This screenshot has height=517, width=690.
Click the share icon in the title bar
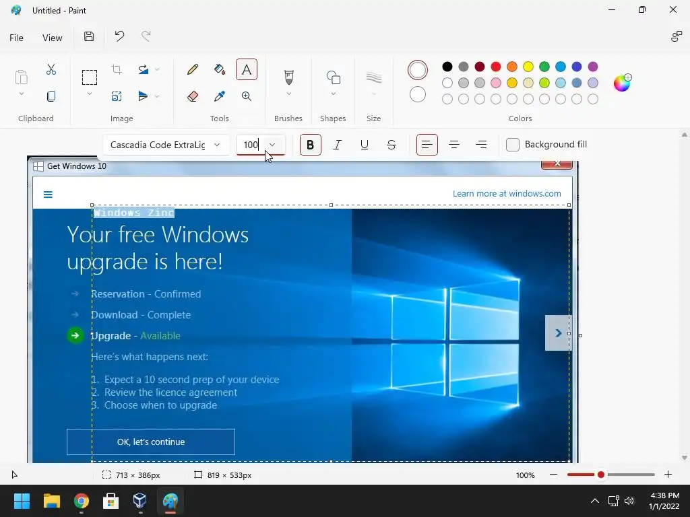(x=677, y=36)
